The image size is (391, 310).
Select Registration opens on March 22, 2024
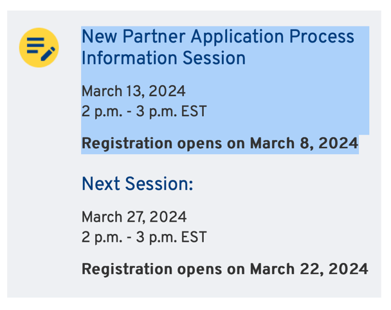pos(225,269)
